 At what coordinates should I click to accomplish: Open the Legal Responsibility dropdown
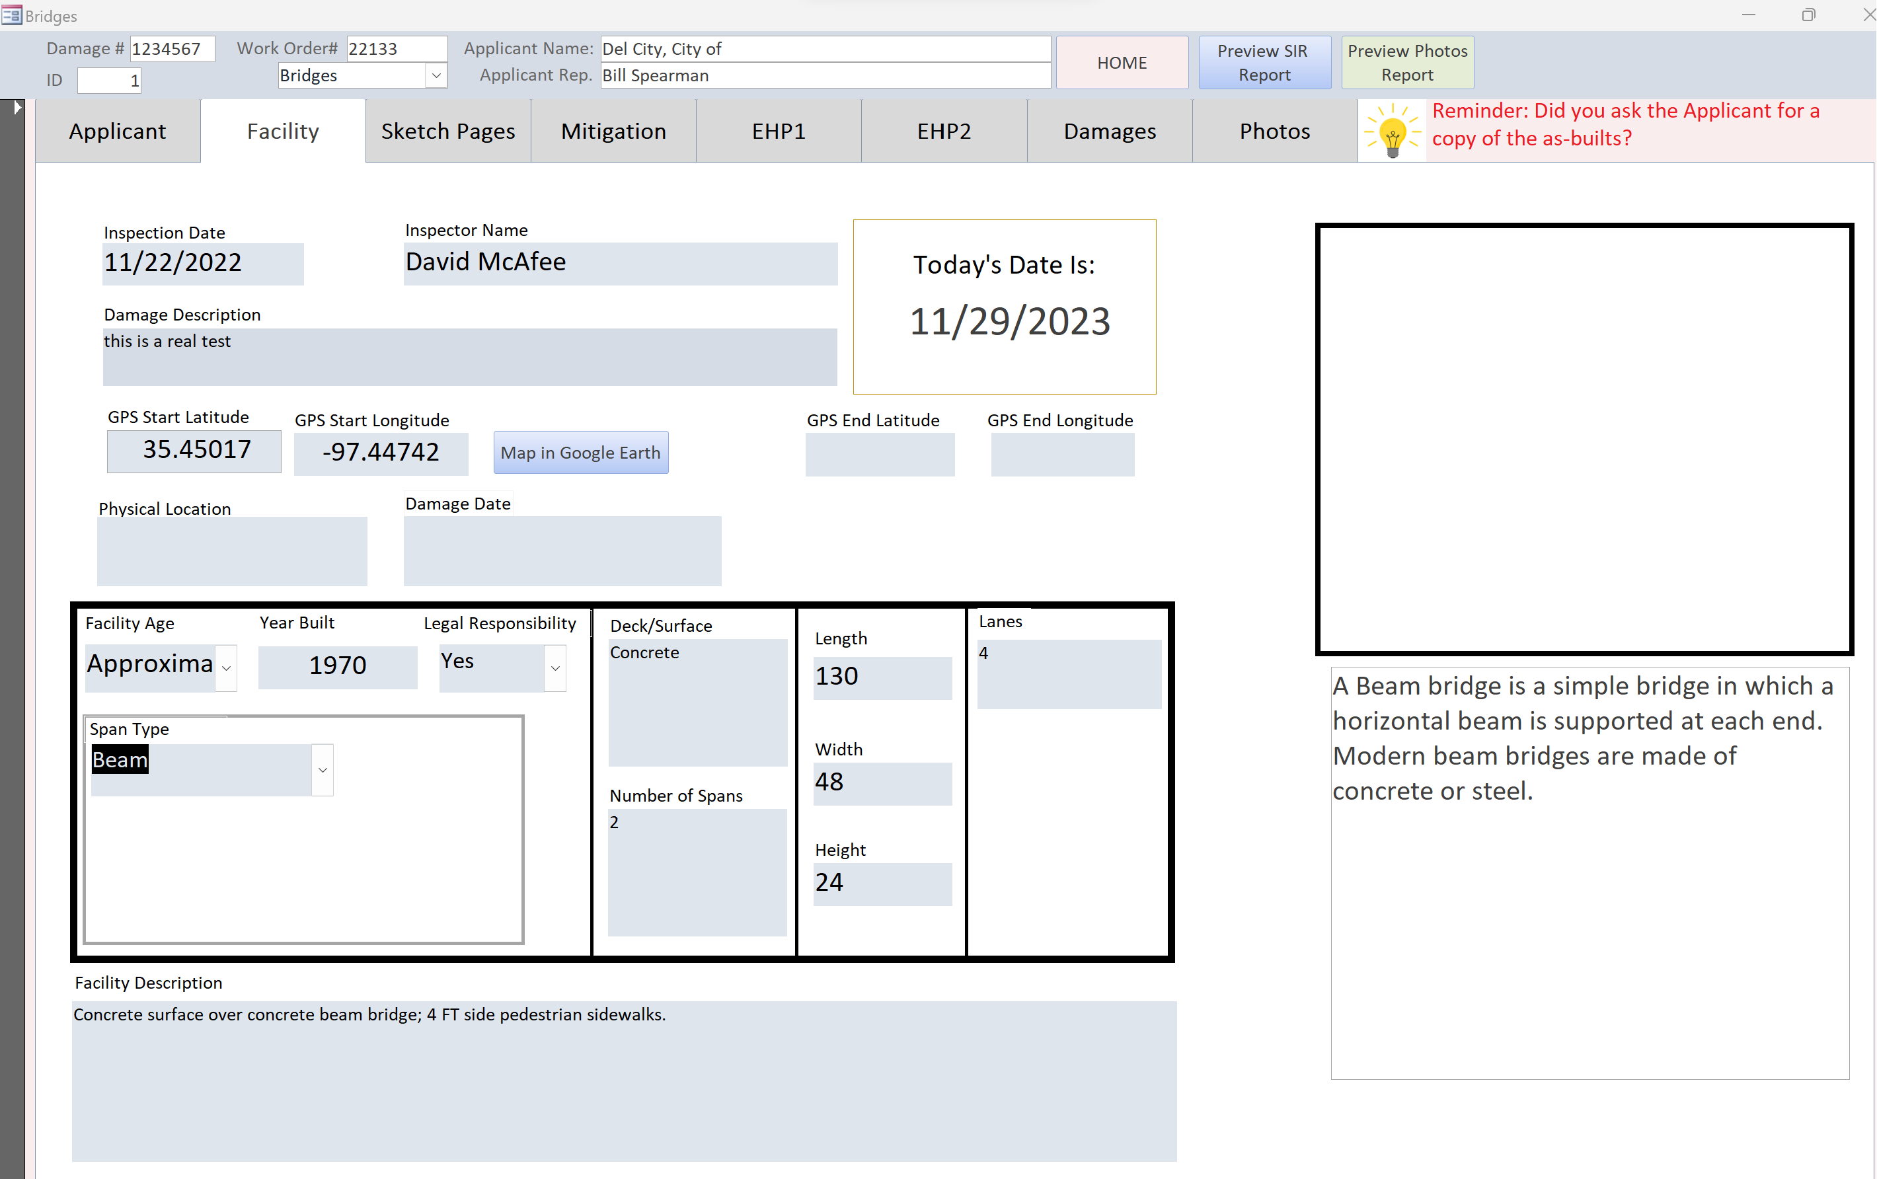[x=555, y=668]
